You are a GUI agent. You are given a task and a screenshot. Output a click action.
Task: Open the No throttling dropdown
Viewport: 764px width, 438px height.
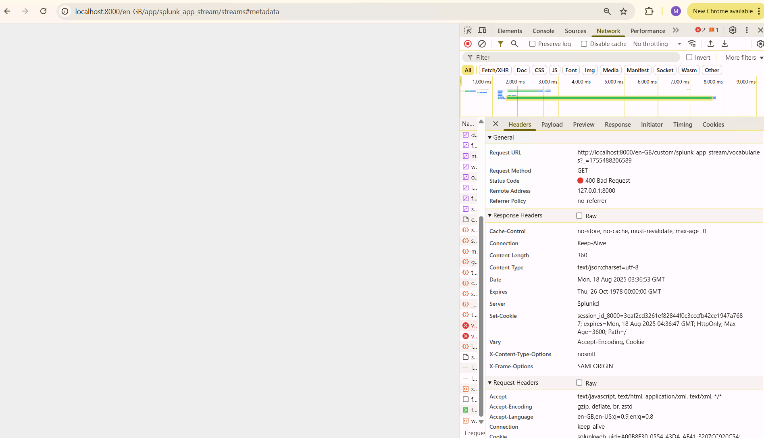pos(657,44)
